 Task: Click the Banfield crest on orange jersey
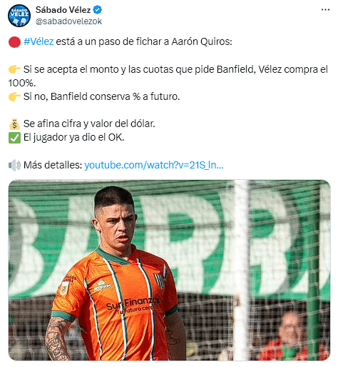point(158,281)
